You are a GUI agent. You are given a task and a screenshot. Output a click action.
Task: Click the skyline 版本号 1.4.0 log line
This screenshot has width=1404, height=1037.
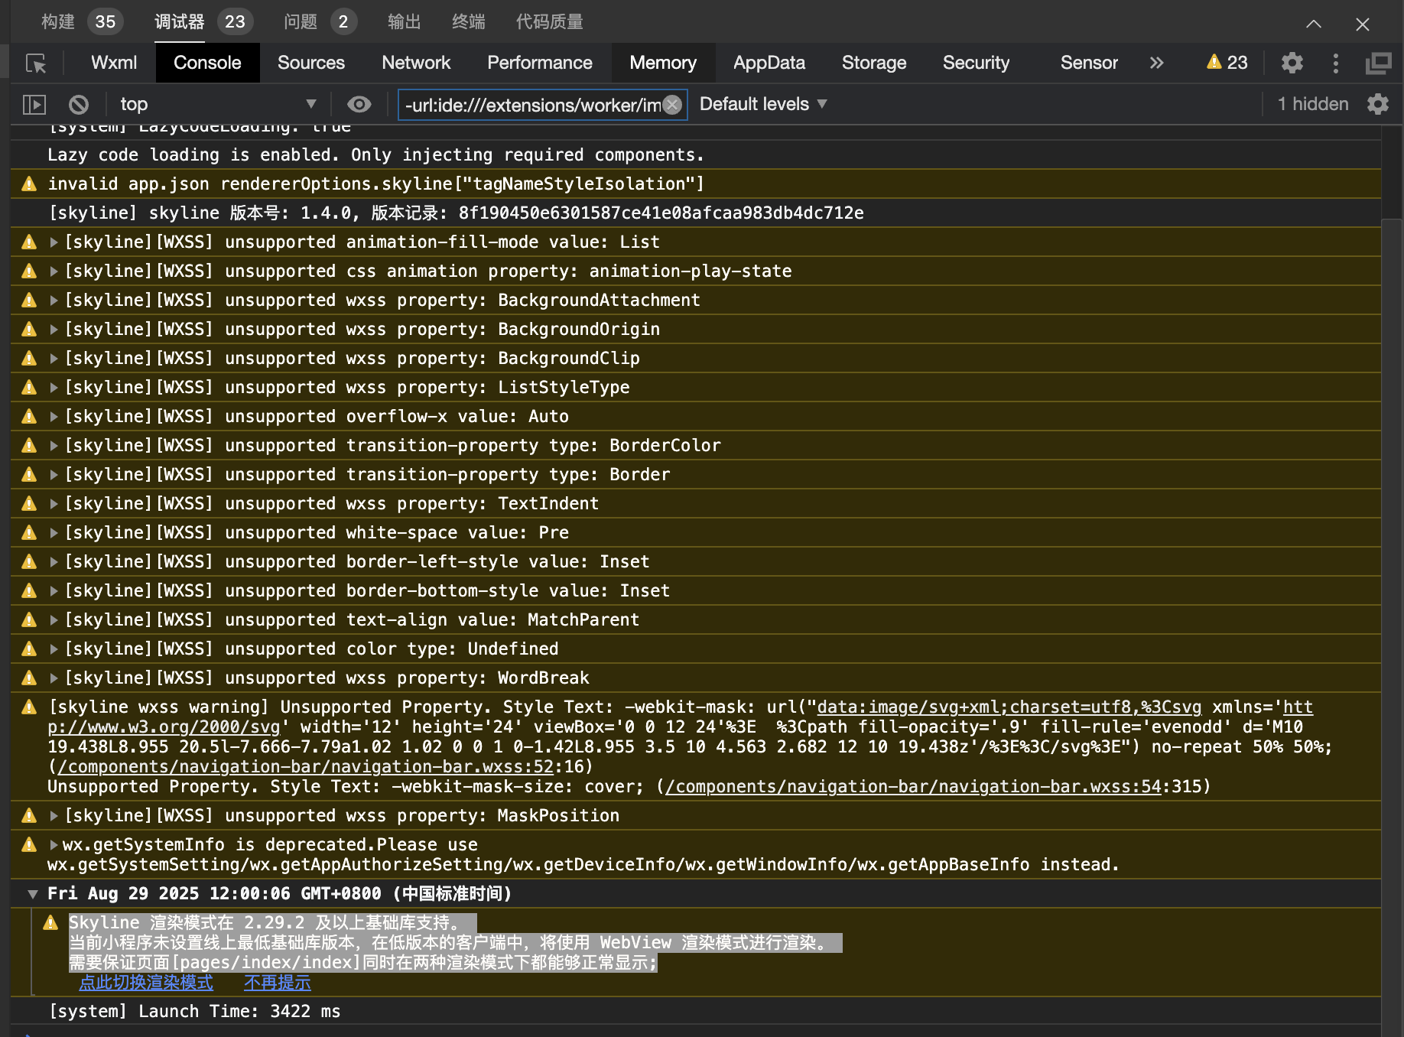(x=456, y=213)
